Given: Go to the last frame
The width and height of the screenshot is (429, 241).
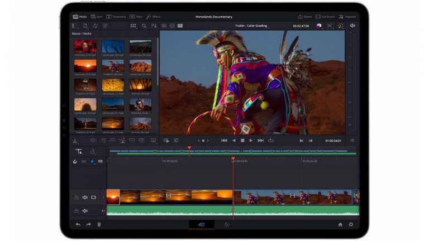Looking at the screenshot, I should pos(260,141).
